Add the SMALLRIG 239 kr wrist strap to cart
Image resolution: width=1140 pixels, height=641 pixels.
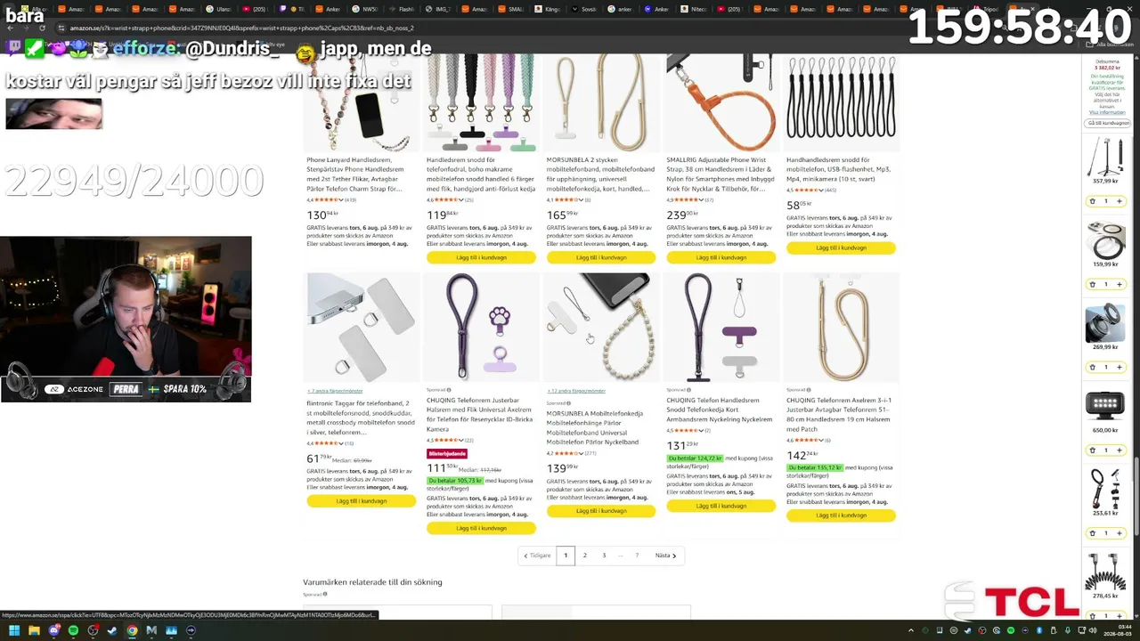point(721,257)
